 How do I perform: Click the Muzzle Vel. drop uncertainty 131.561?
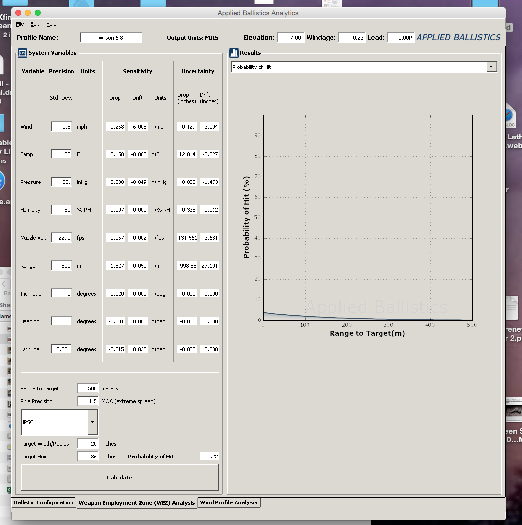tap(187, 238)
